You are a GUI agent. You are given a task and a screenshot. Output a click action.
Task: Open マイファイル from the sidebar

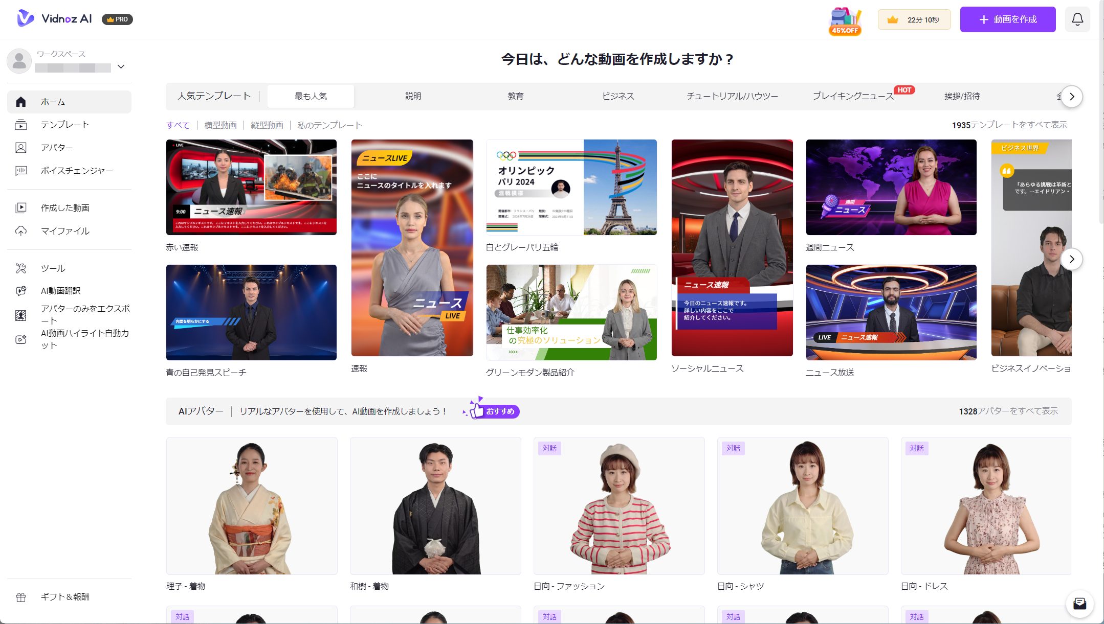coord(65,231)
